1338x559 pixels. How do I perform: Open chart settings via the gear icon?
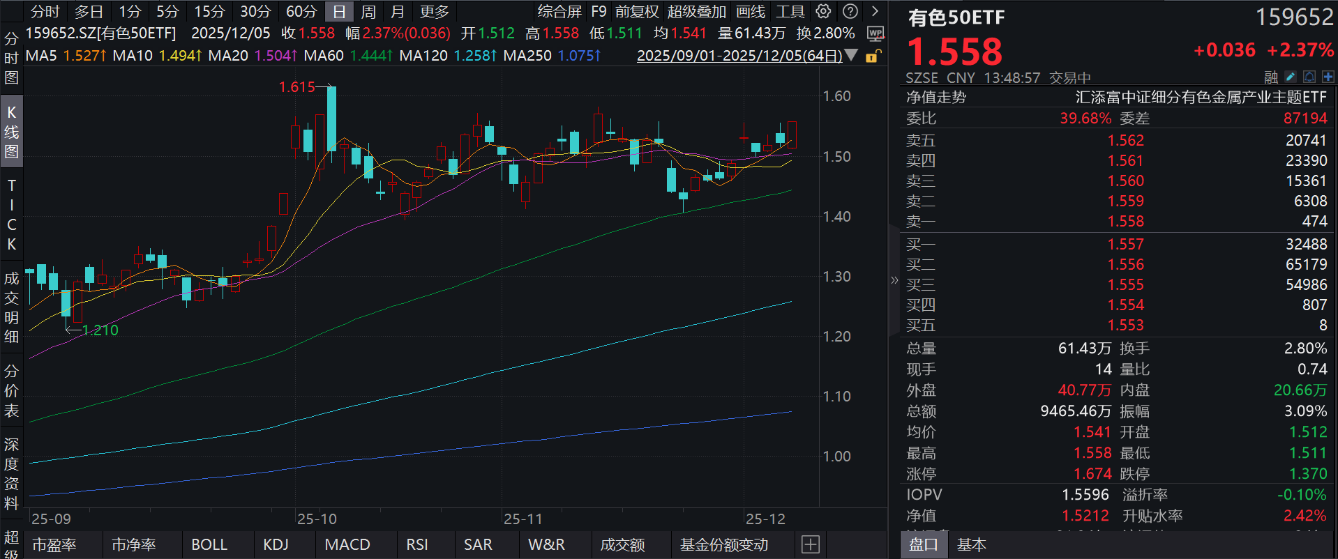(x=824, y=11)
